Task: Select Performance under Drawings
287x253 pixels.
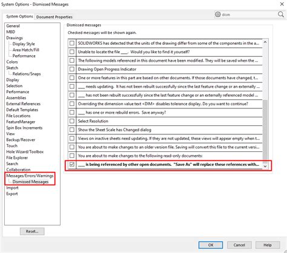Action: [24, 56]
